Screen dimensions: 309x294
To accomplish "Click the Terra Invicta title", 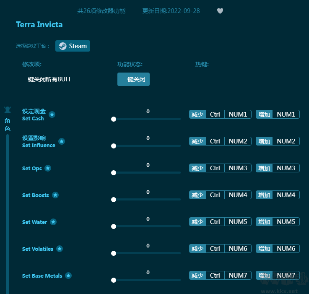I will (x=39, y=25).
